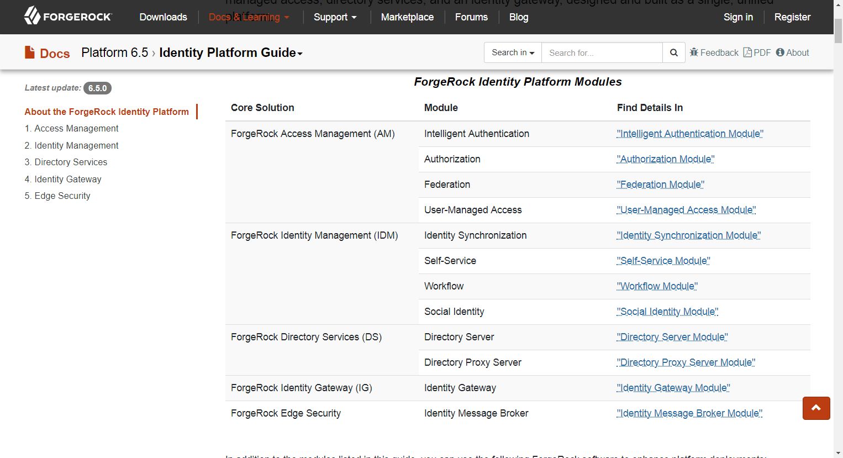Open the Identity Platform Guide dropdown

pos(230,52)
